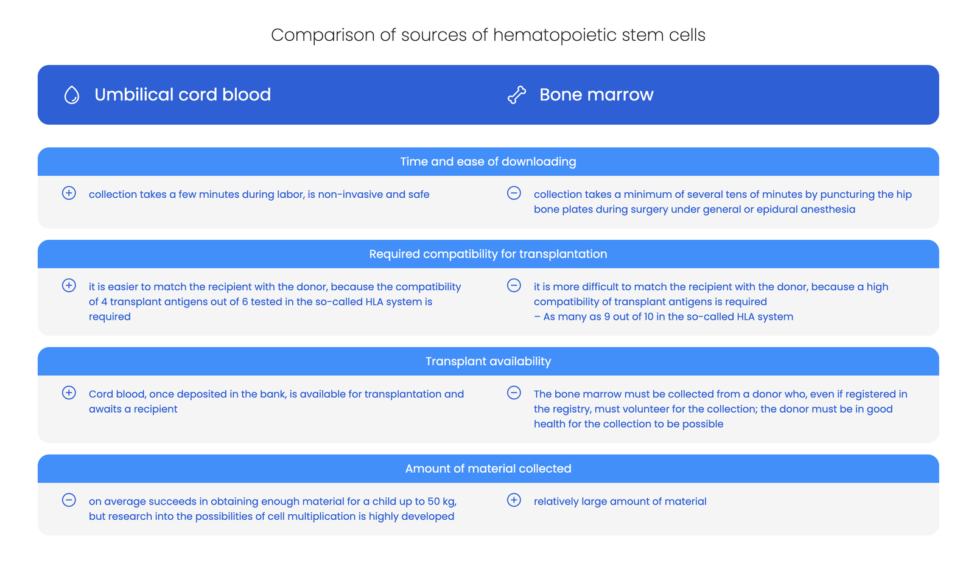This screenshot has height=572, width=974.
Task: Click the plus icon for relatively large amount
Action: [514, 500]
